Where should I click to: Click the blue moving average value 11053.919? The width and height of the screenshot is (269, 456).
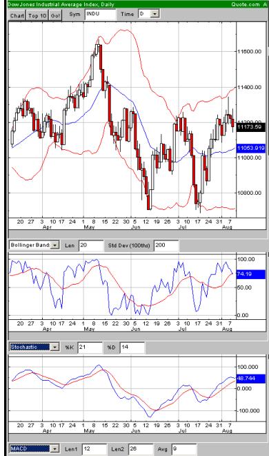[250, 148]
